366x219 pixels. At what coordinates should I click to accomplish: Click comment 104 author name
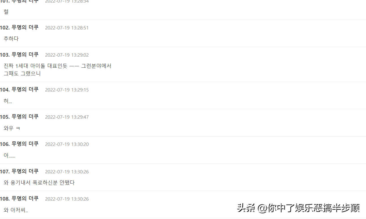coord(25,90)
